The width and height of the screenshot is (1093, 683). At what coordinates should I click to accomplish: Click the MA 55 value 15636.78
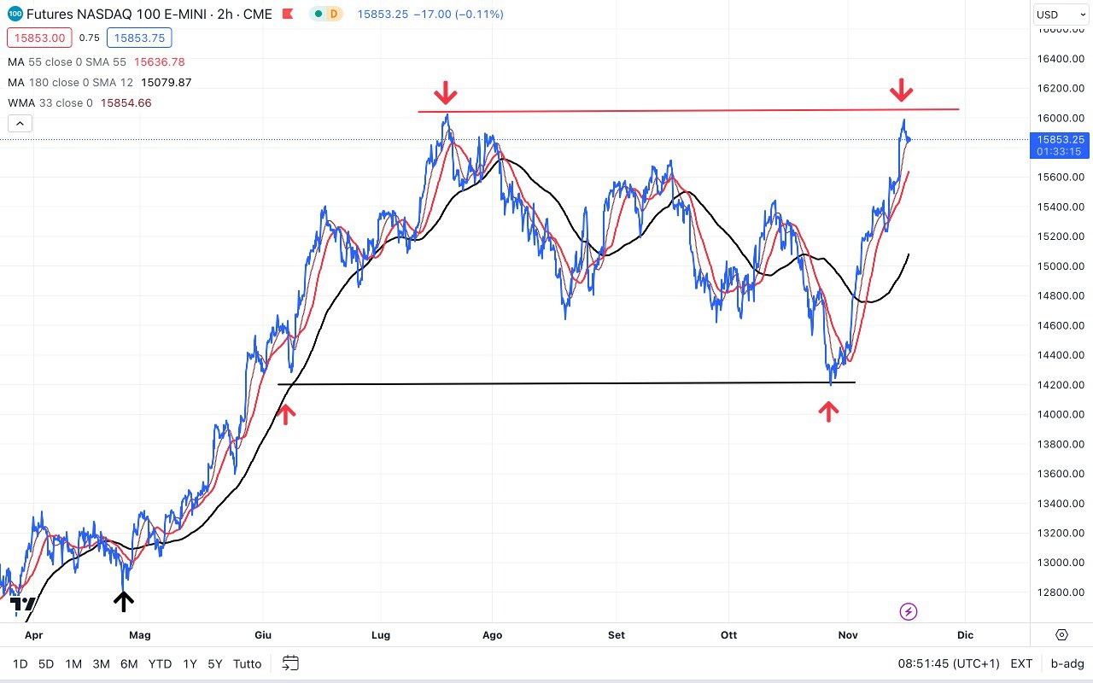160,62
